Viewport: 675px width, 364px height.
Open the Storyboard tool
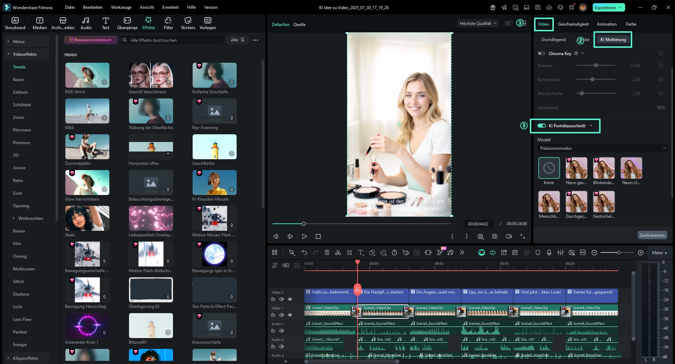pyautogui.click(x=15, y=23)
